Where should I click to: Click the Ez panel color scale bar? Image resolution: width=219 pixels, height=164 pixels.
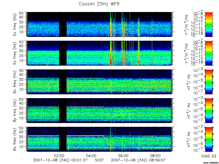click(x=209, y=53)
